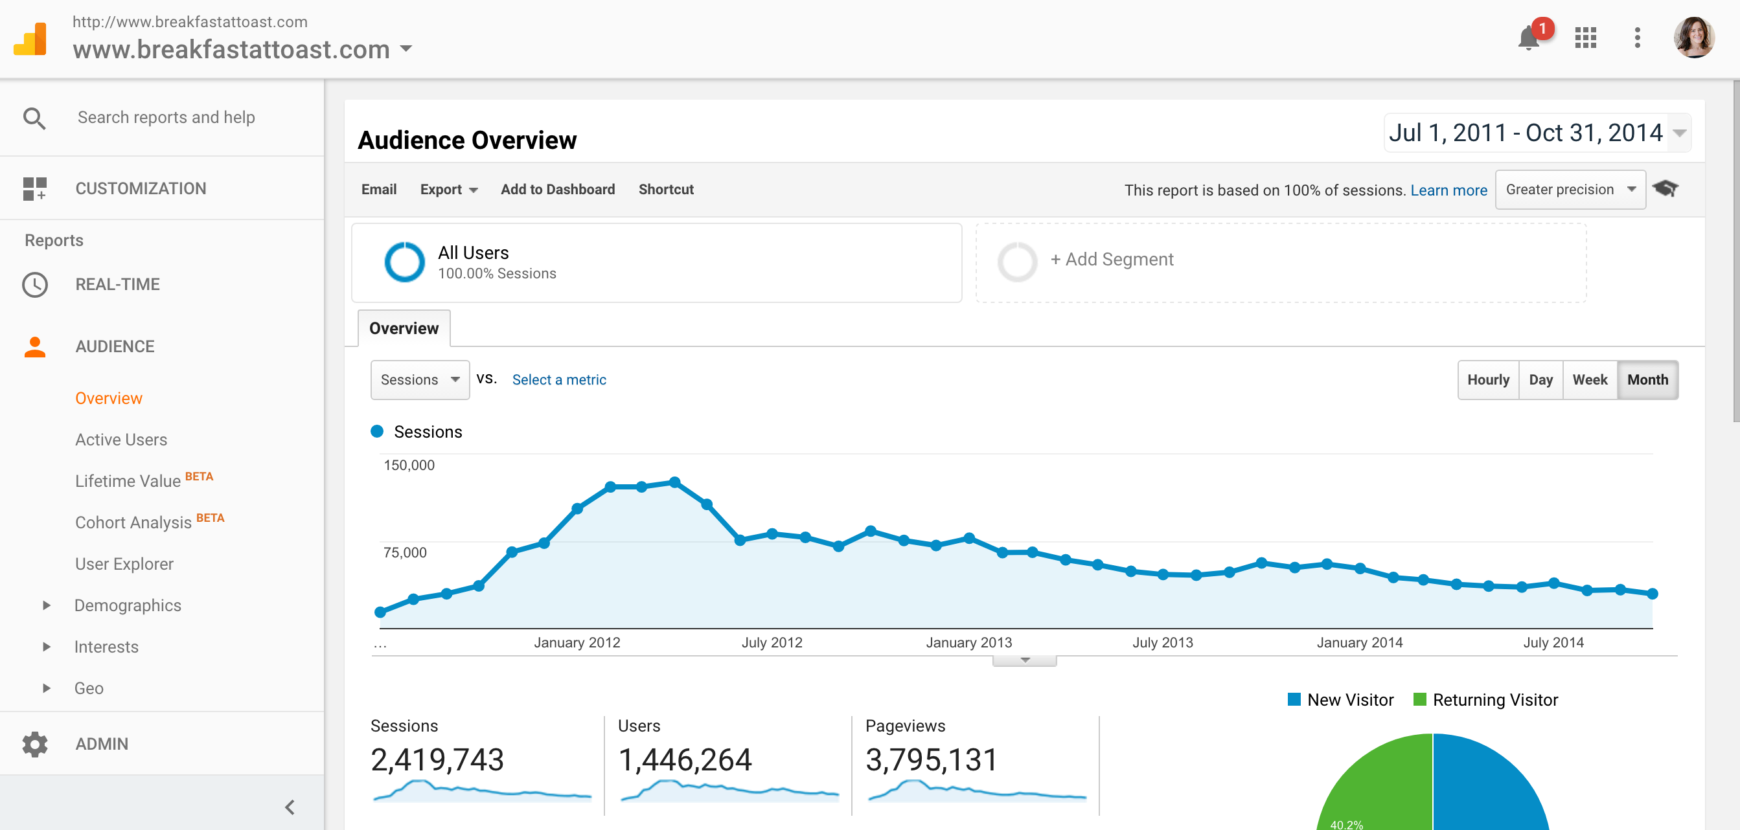Switch chart to Hourly view
The image size is (1740, 830).
[1488, 380]
